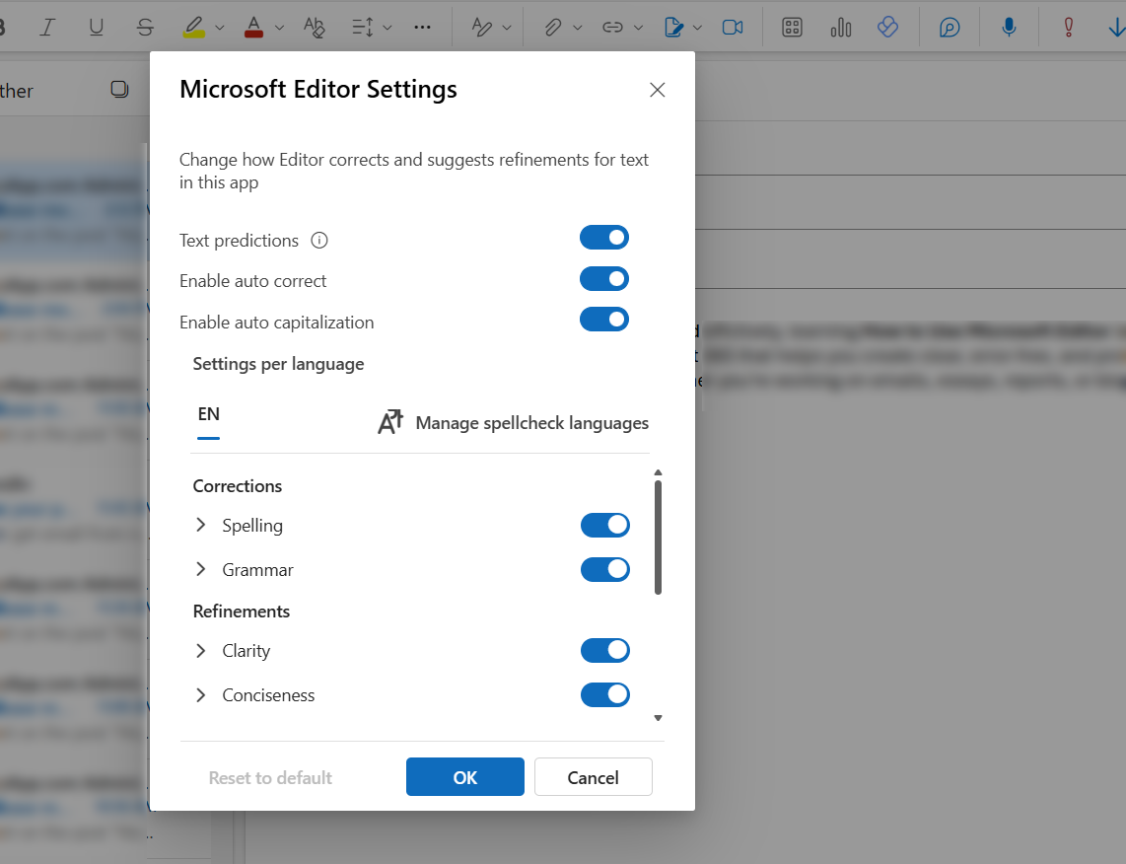Viewport: 1126px width, 864px height.
Task: Open highlight color dropdown arrow
Action: pos(220,28)
